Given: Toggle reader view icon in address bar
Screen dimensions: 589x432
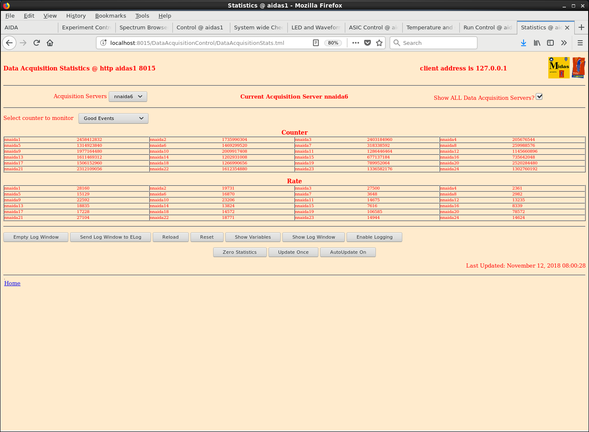Looking at the screenshot, I should tap(316, 43).
